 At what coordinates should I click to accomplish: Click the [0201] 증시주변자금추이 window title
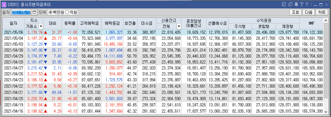pos(29,5)
